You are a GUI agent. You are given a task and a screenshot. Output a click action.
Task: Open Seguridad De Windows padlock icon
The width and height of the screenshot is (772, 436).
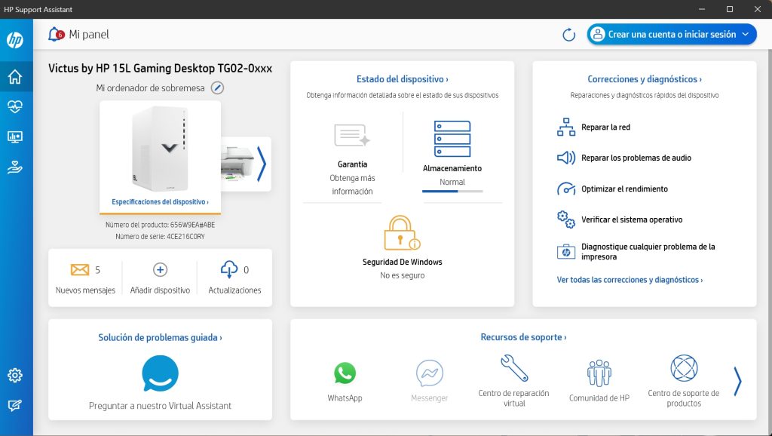(402, 233)
